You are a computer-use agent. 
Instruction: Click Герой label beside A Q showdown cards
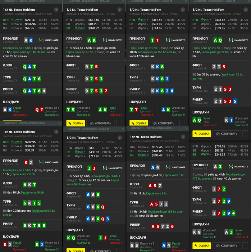pos(206,118)
